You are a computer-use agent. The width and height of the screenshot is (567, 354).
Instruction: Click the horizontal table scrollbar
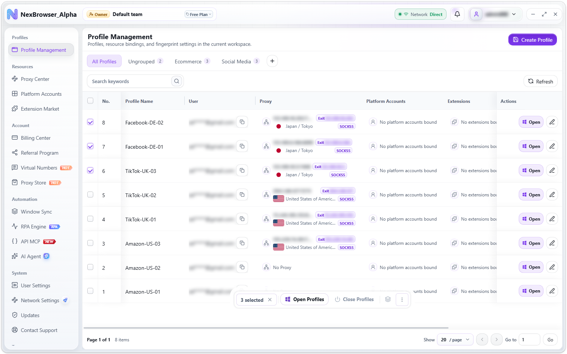[266, 328]
